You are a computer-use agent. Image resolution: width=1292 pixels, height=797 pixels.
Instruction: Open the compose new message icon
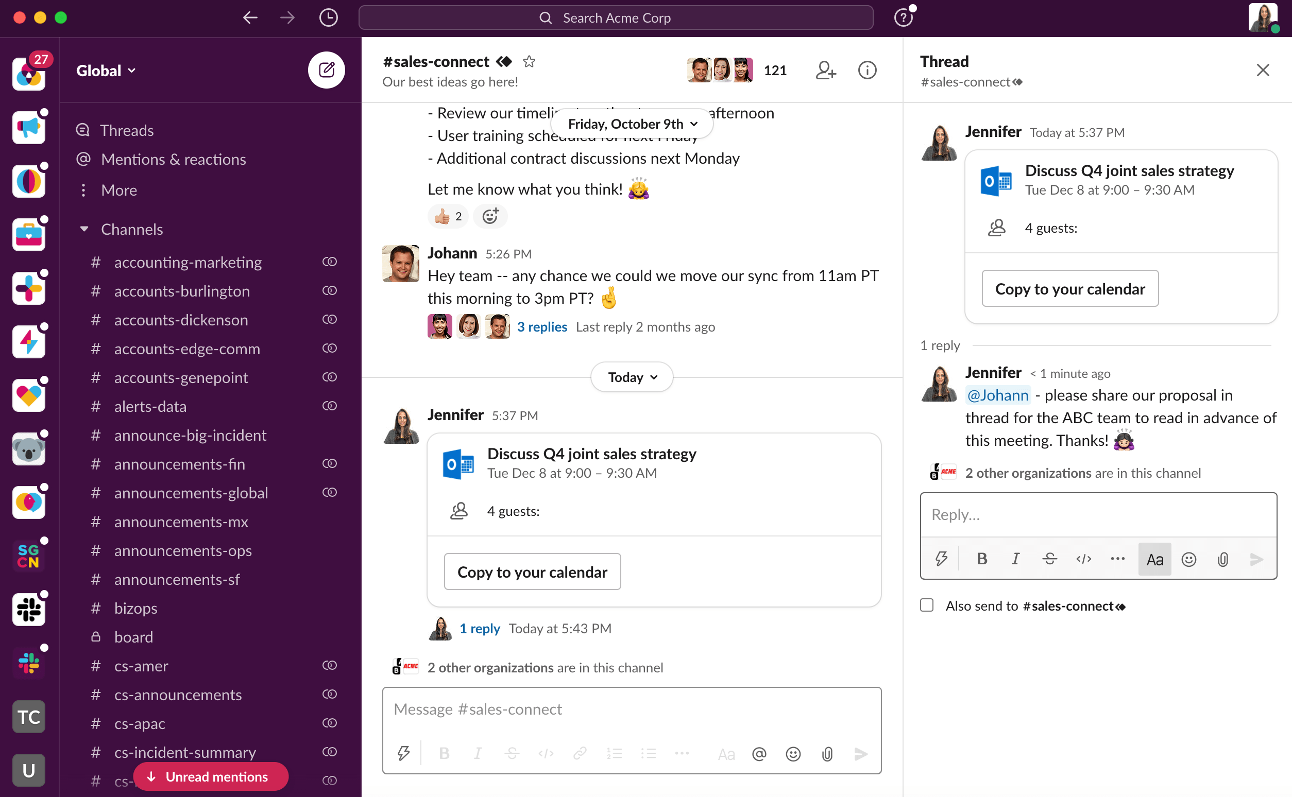coord(327,70)
